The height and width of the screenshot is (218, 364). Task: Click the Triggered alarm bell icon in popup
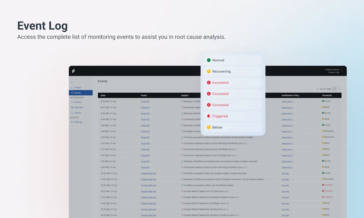pyautogui.click(x=209, y=116)
